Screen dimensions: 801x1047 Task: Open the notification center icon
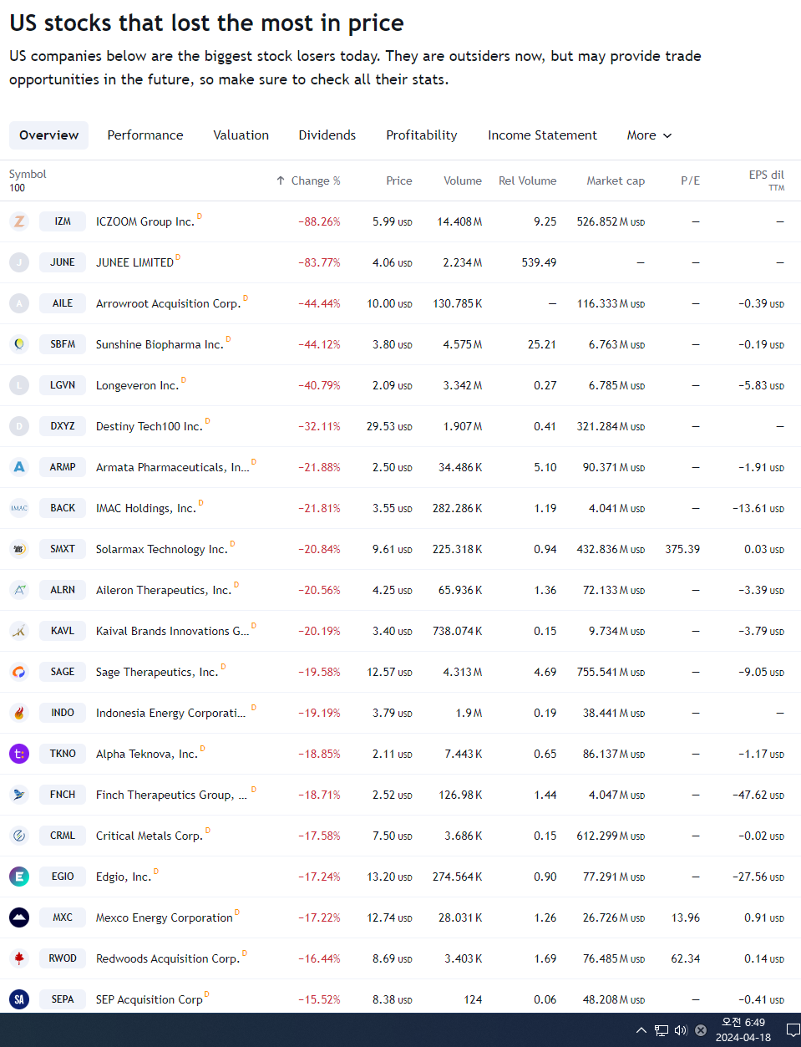tap(793, 1030)
